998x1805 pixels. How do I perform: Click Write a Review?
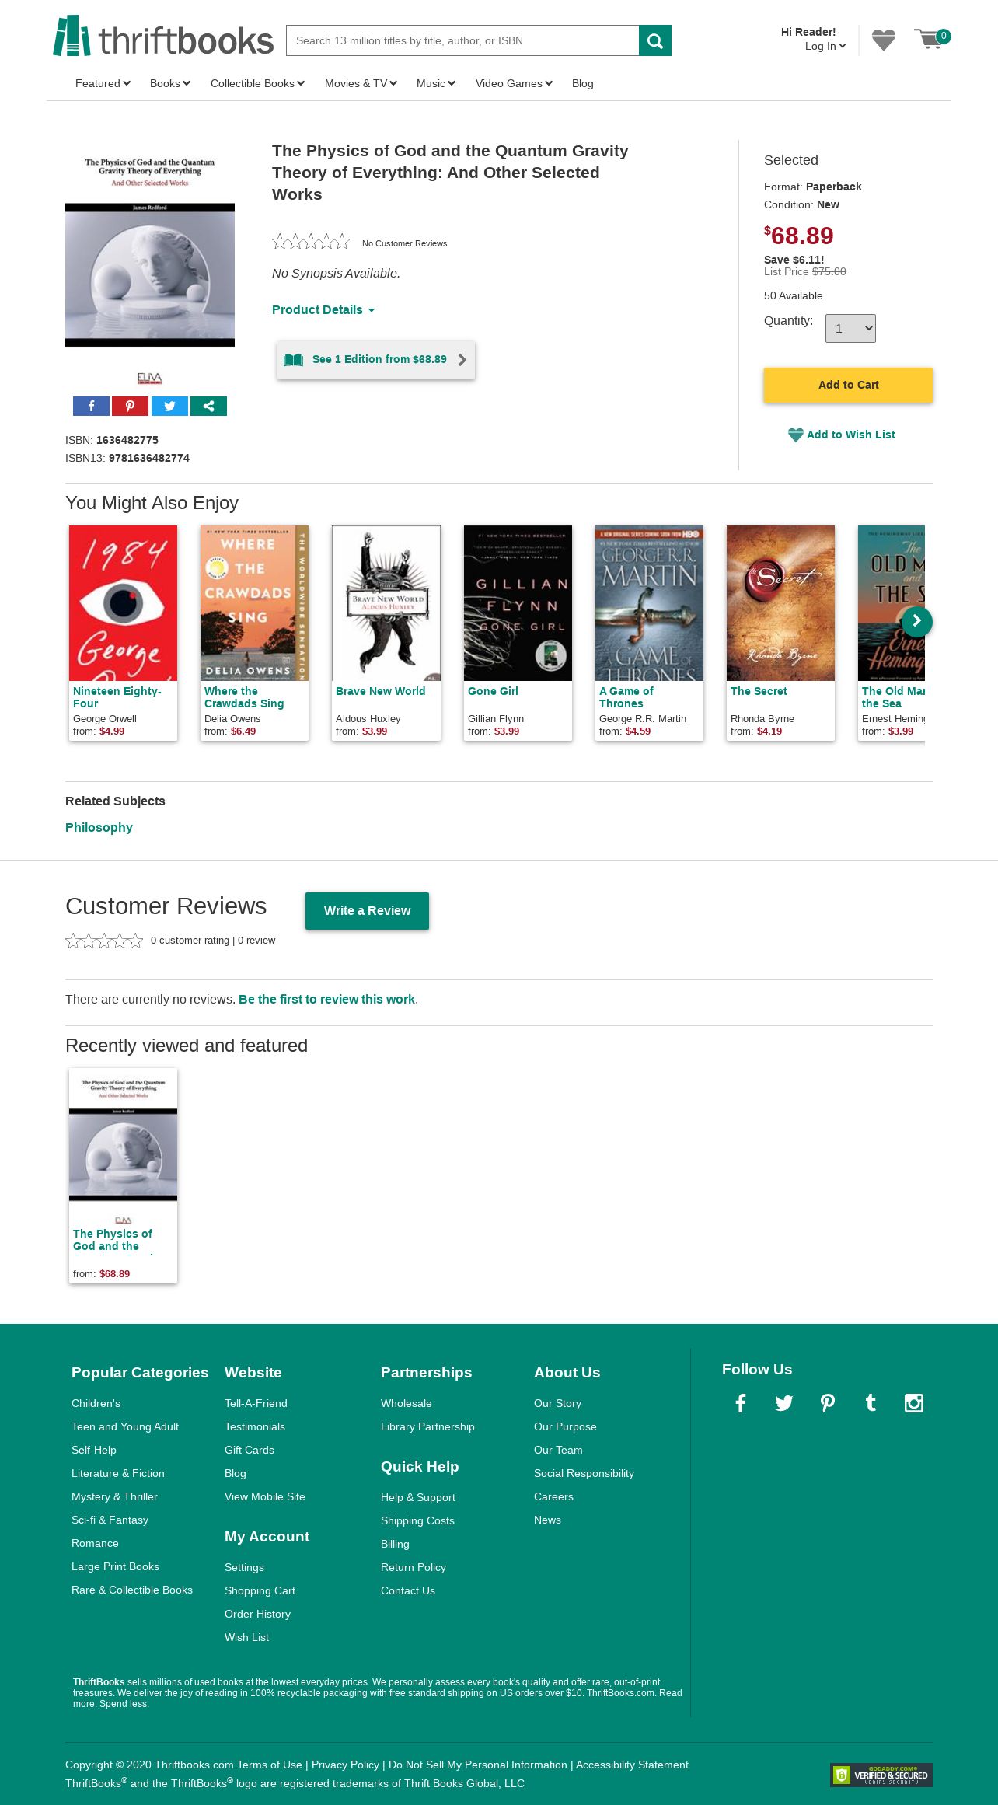(367, 910)
